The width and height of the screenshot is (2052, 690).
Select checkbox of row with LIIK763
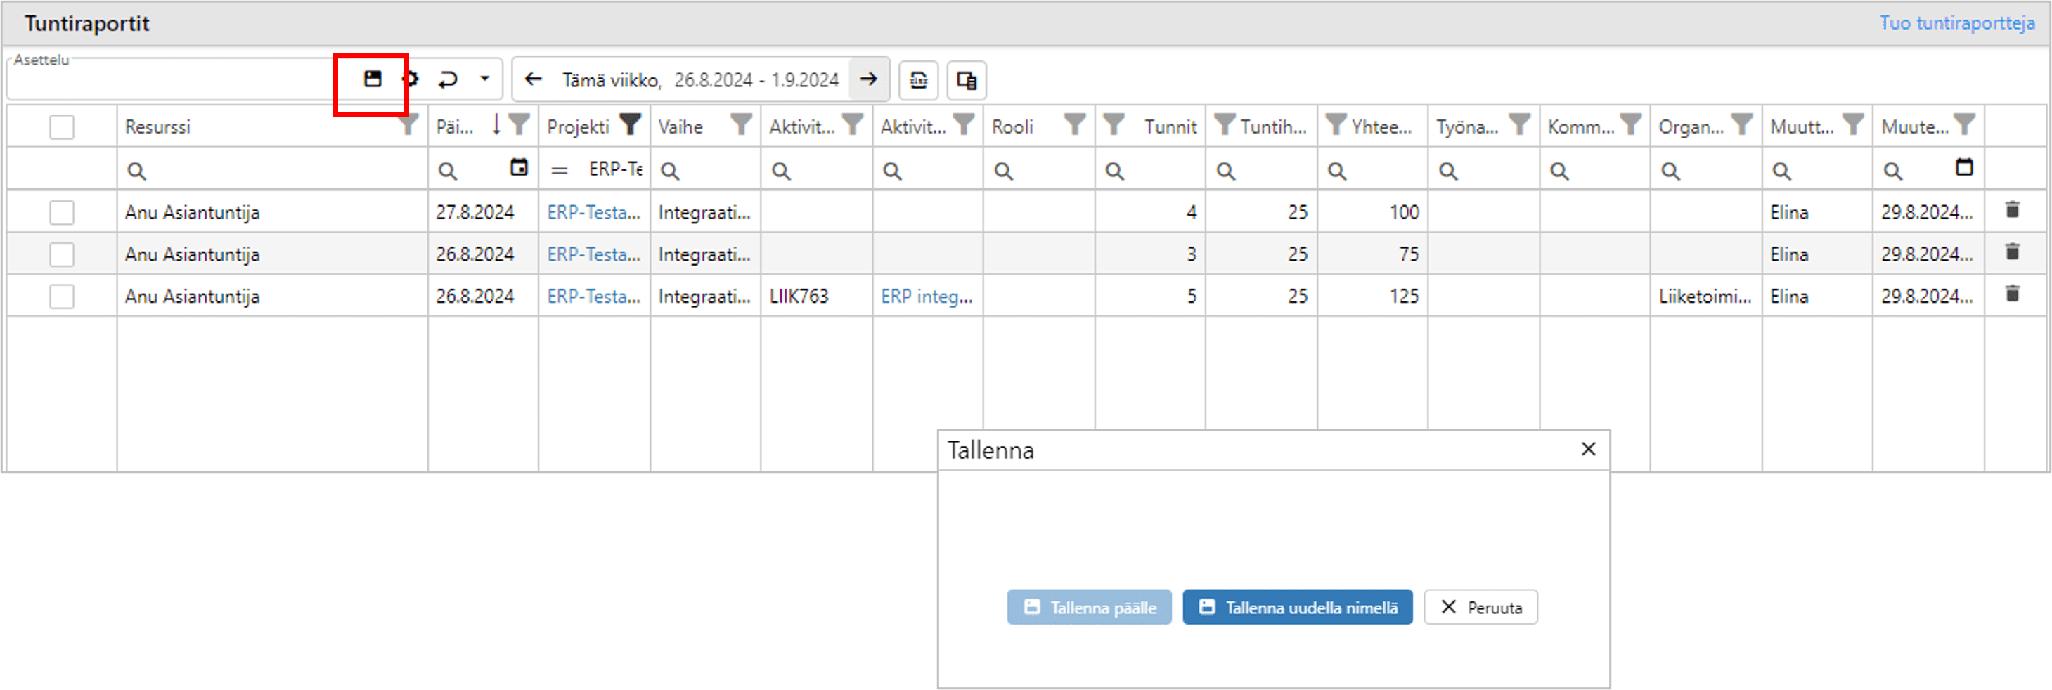click(61, 297)
